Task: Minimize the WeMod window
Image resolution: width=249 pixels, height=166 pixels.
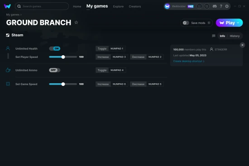Action: (x=235, y=6)
